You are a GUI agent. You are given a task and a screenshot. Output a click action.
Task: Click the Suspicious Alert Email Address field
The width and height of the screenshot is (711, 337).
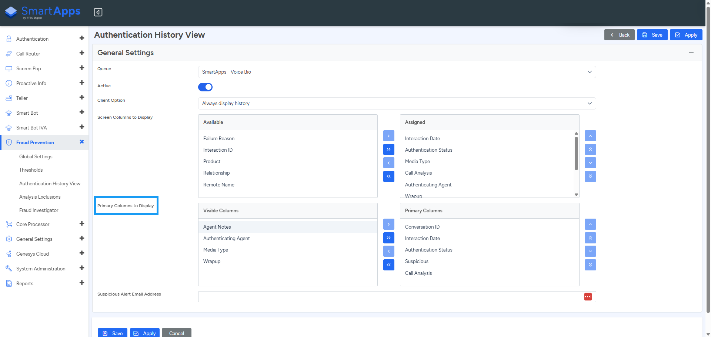(x=391, y=297)
